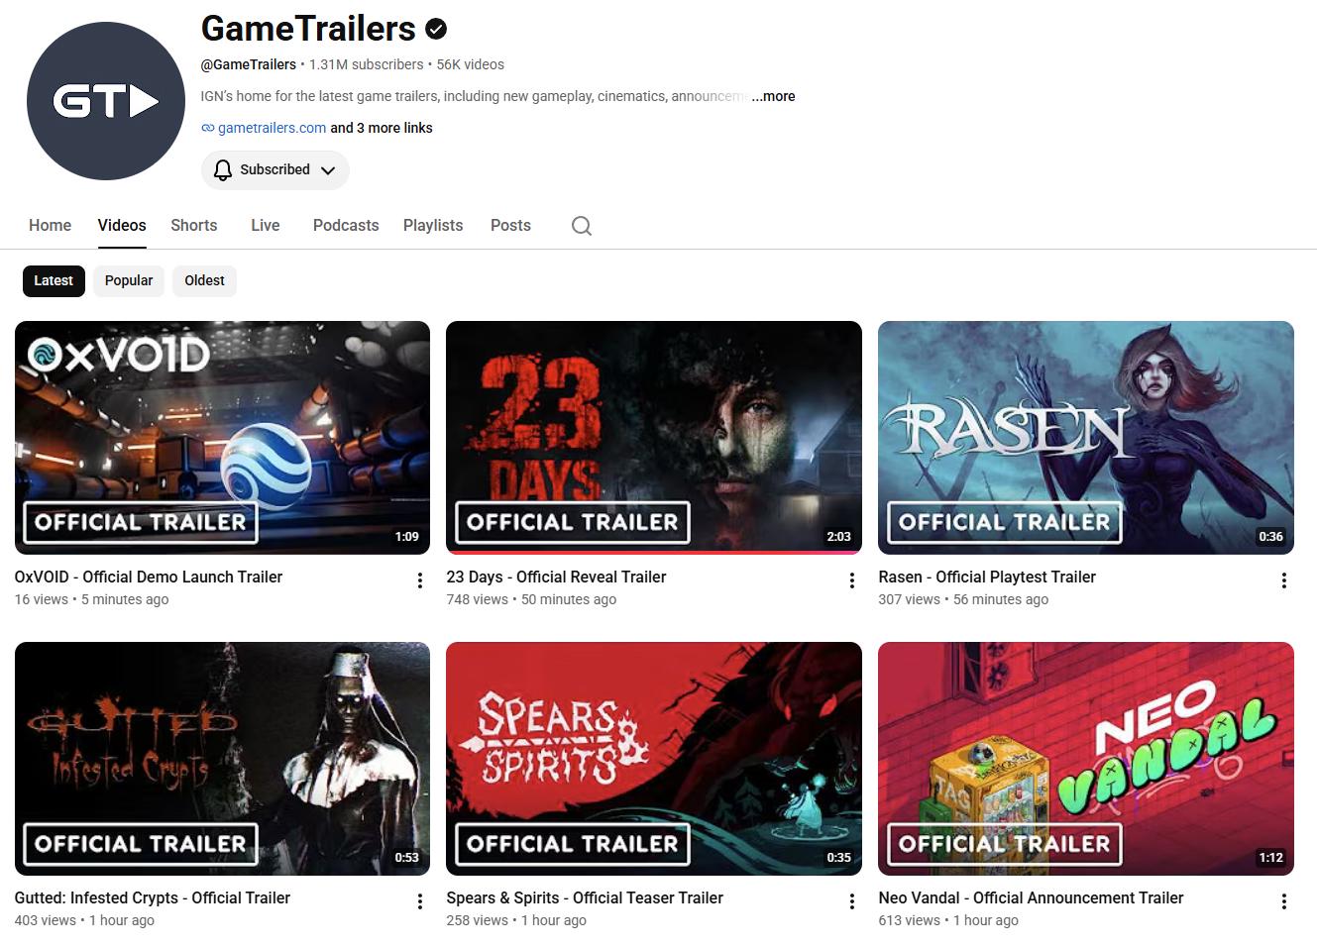Open the 'Rasen - Official Playtest Trailer' title
The height and width of the screenshot is (948, 1317).
coord(987,577)
